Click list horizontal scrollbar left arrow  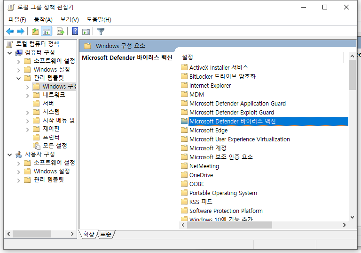point(183,225)
